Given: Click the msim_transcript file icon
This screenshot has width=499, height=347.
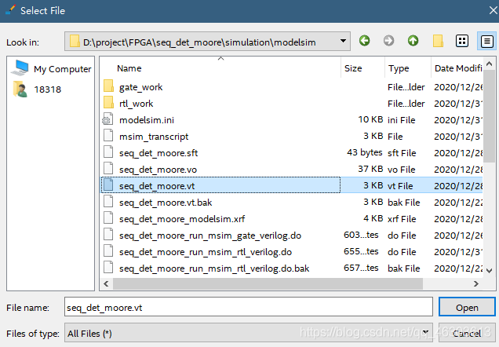Looking at the screenshot, I should click(x=108, y=136).
